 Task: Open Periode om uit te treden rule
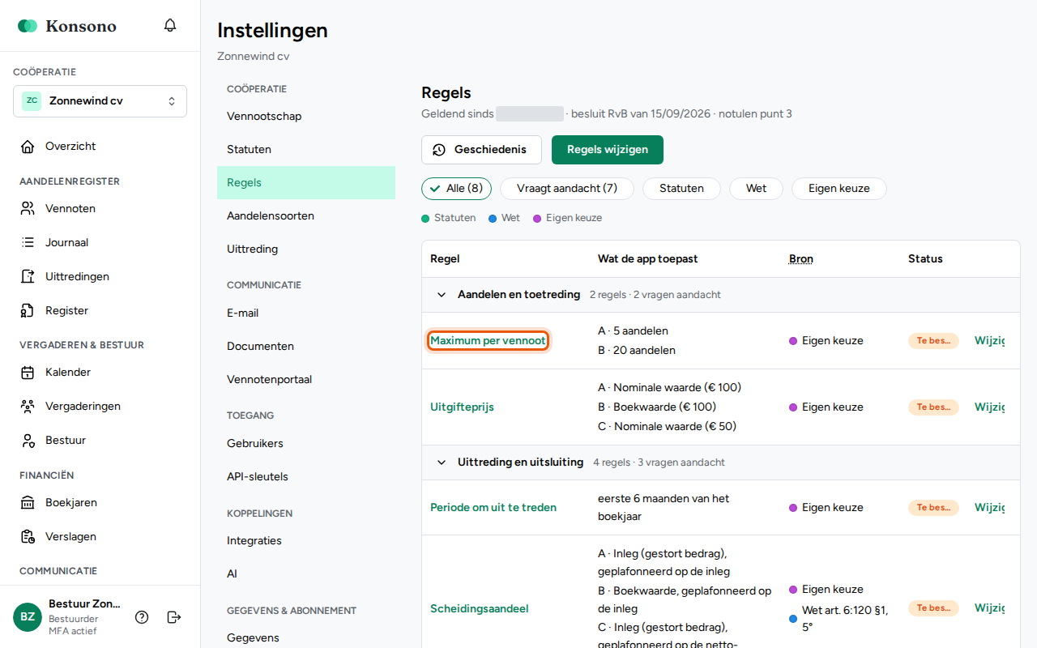coord(493,508)
